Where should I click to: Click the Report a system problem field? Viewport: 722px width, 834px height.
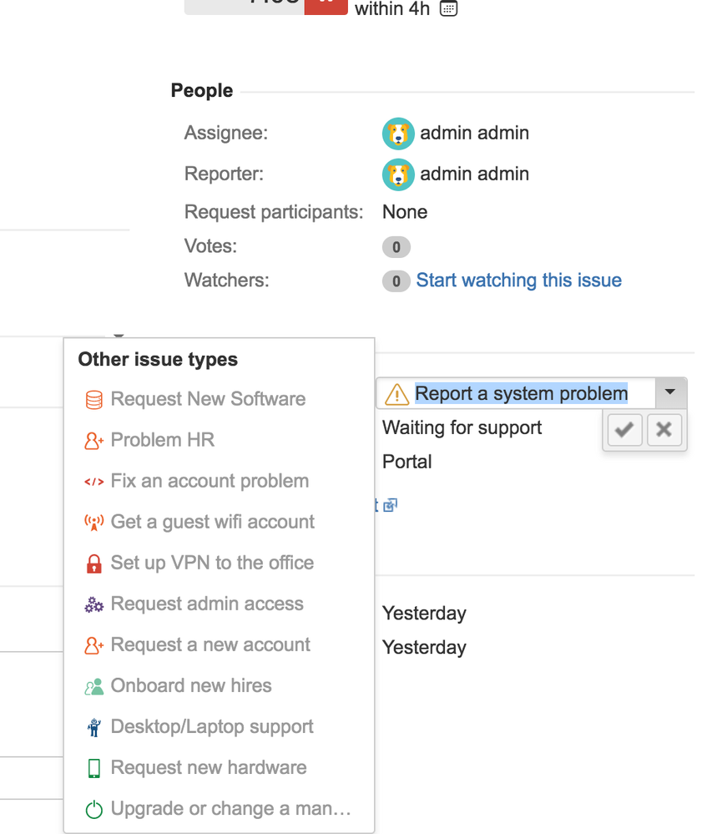coord(521,393)
